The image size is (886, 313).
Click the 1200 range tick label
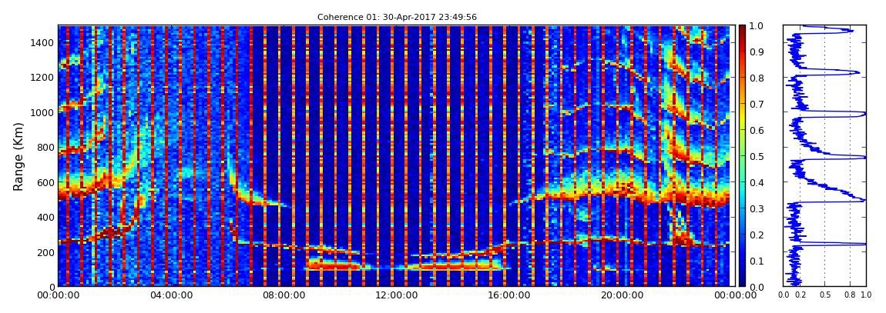click(42, 77)
